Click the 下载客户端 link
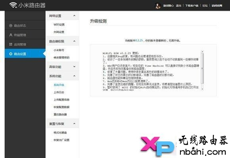The height and width of the screenshot is (158, 230). (192, 6)
